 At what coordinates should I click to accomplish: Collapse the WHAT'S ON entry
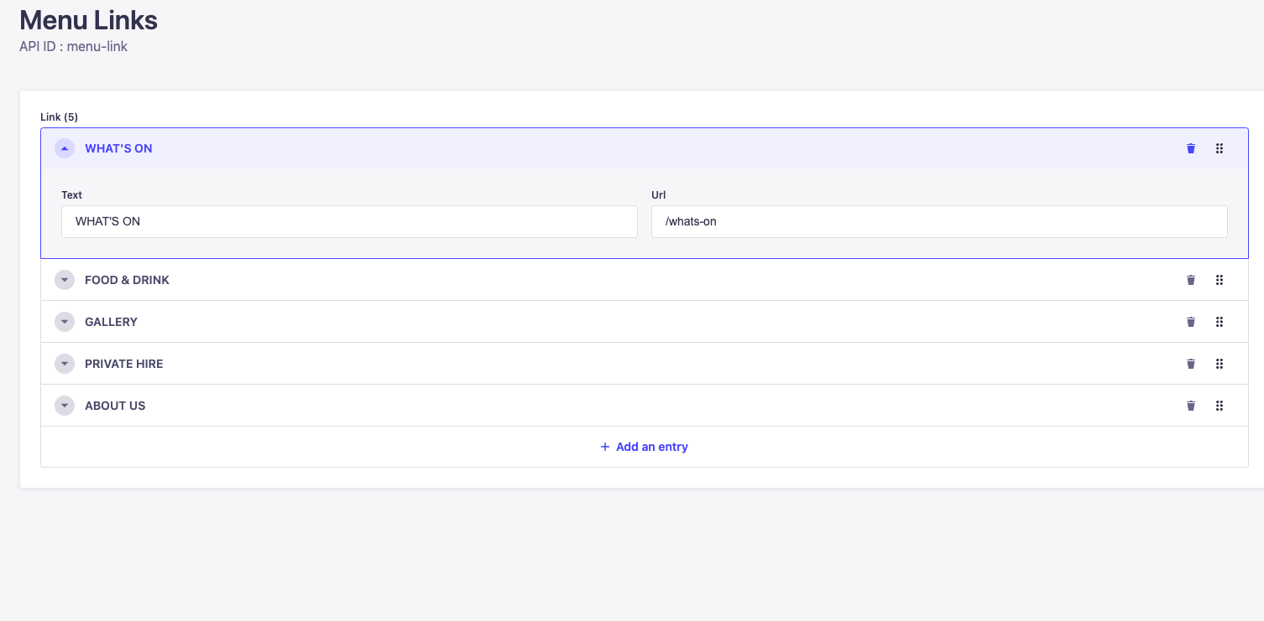point(65,148)
